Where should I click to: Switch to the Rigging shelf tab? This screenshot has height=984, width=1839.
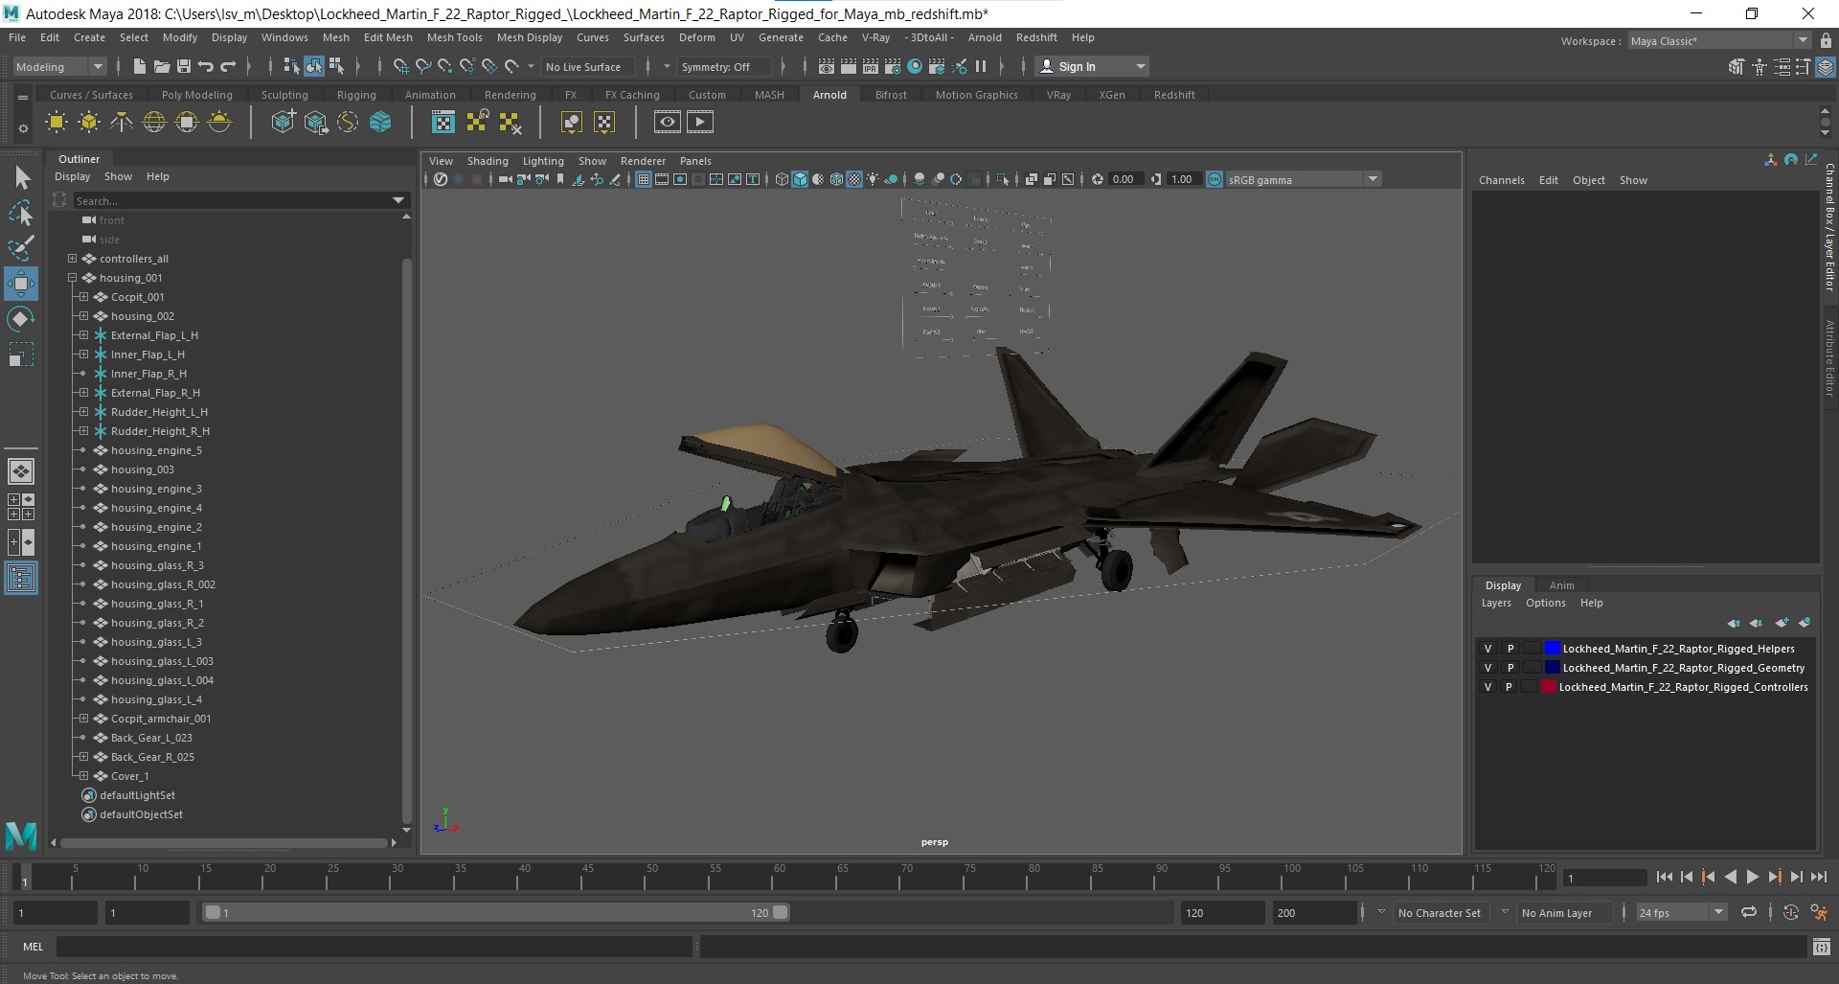point(356,95)
